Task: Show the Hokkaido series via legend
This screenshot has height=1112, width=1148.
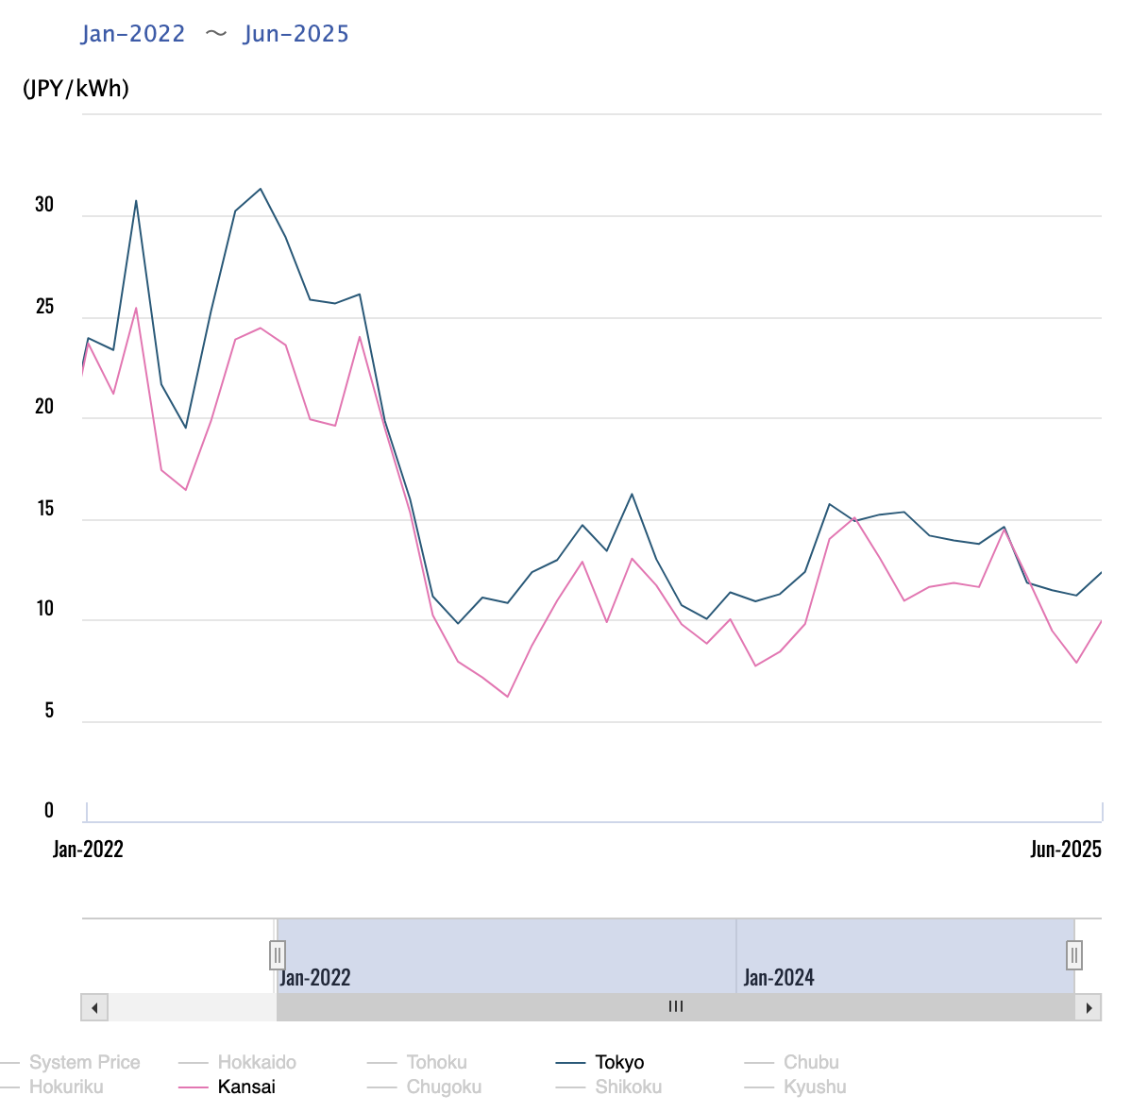Action: pyautogui.click(x=256, y=1062)
